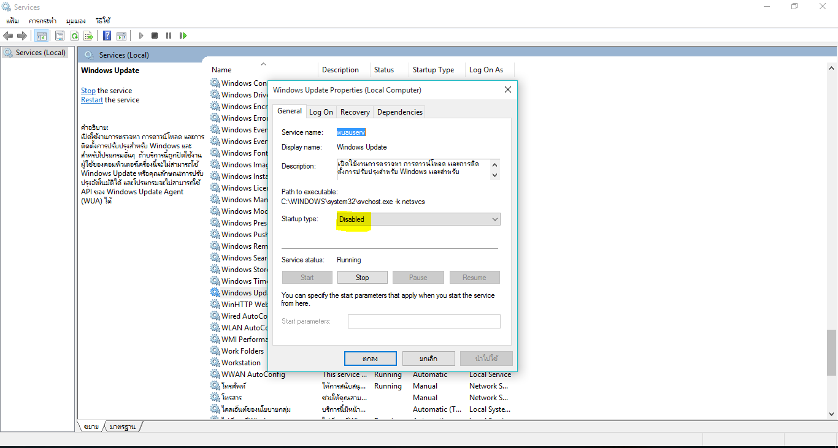The width and height of the screenshot is (838, 448).
Task: Click the Description box scroll-down arrow
Action: coord(495,175)
